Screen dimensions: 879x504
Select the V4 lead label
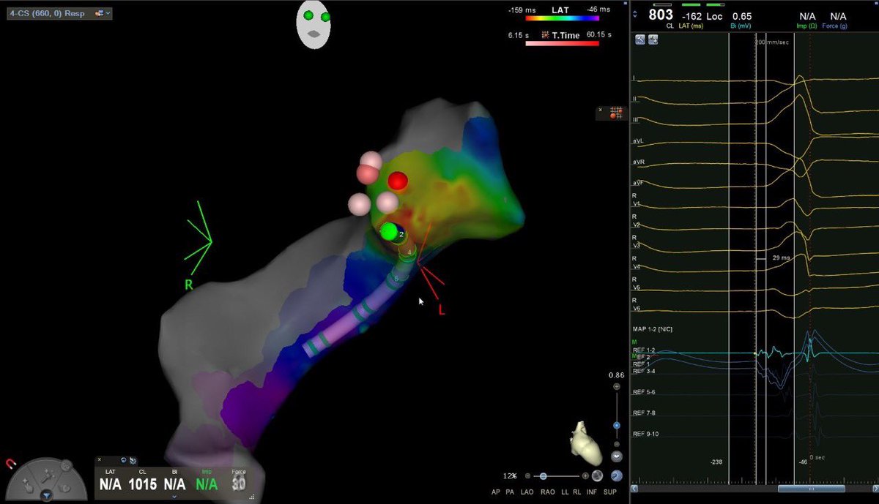point(636,267)
